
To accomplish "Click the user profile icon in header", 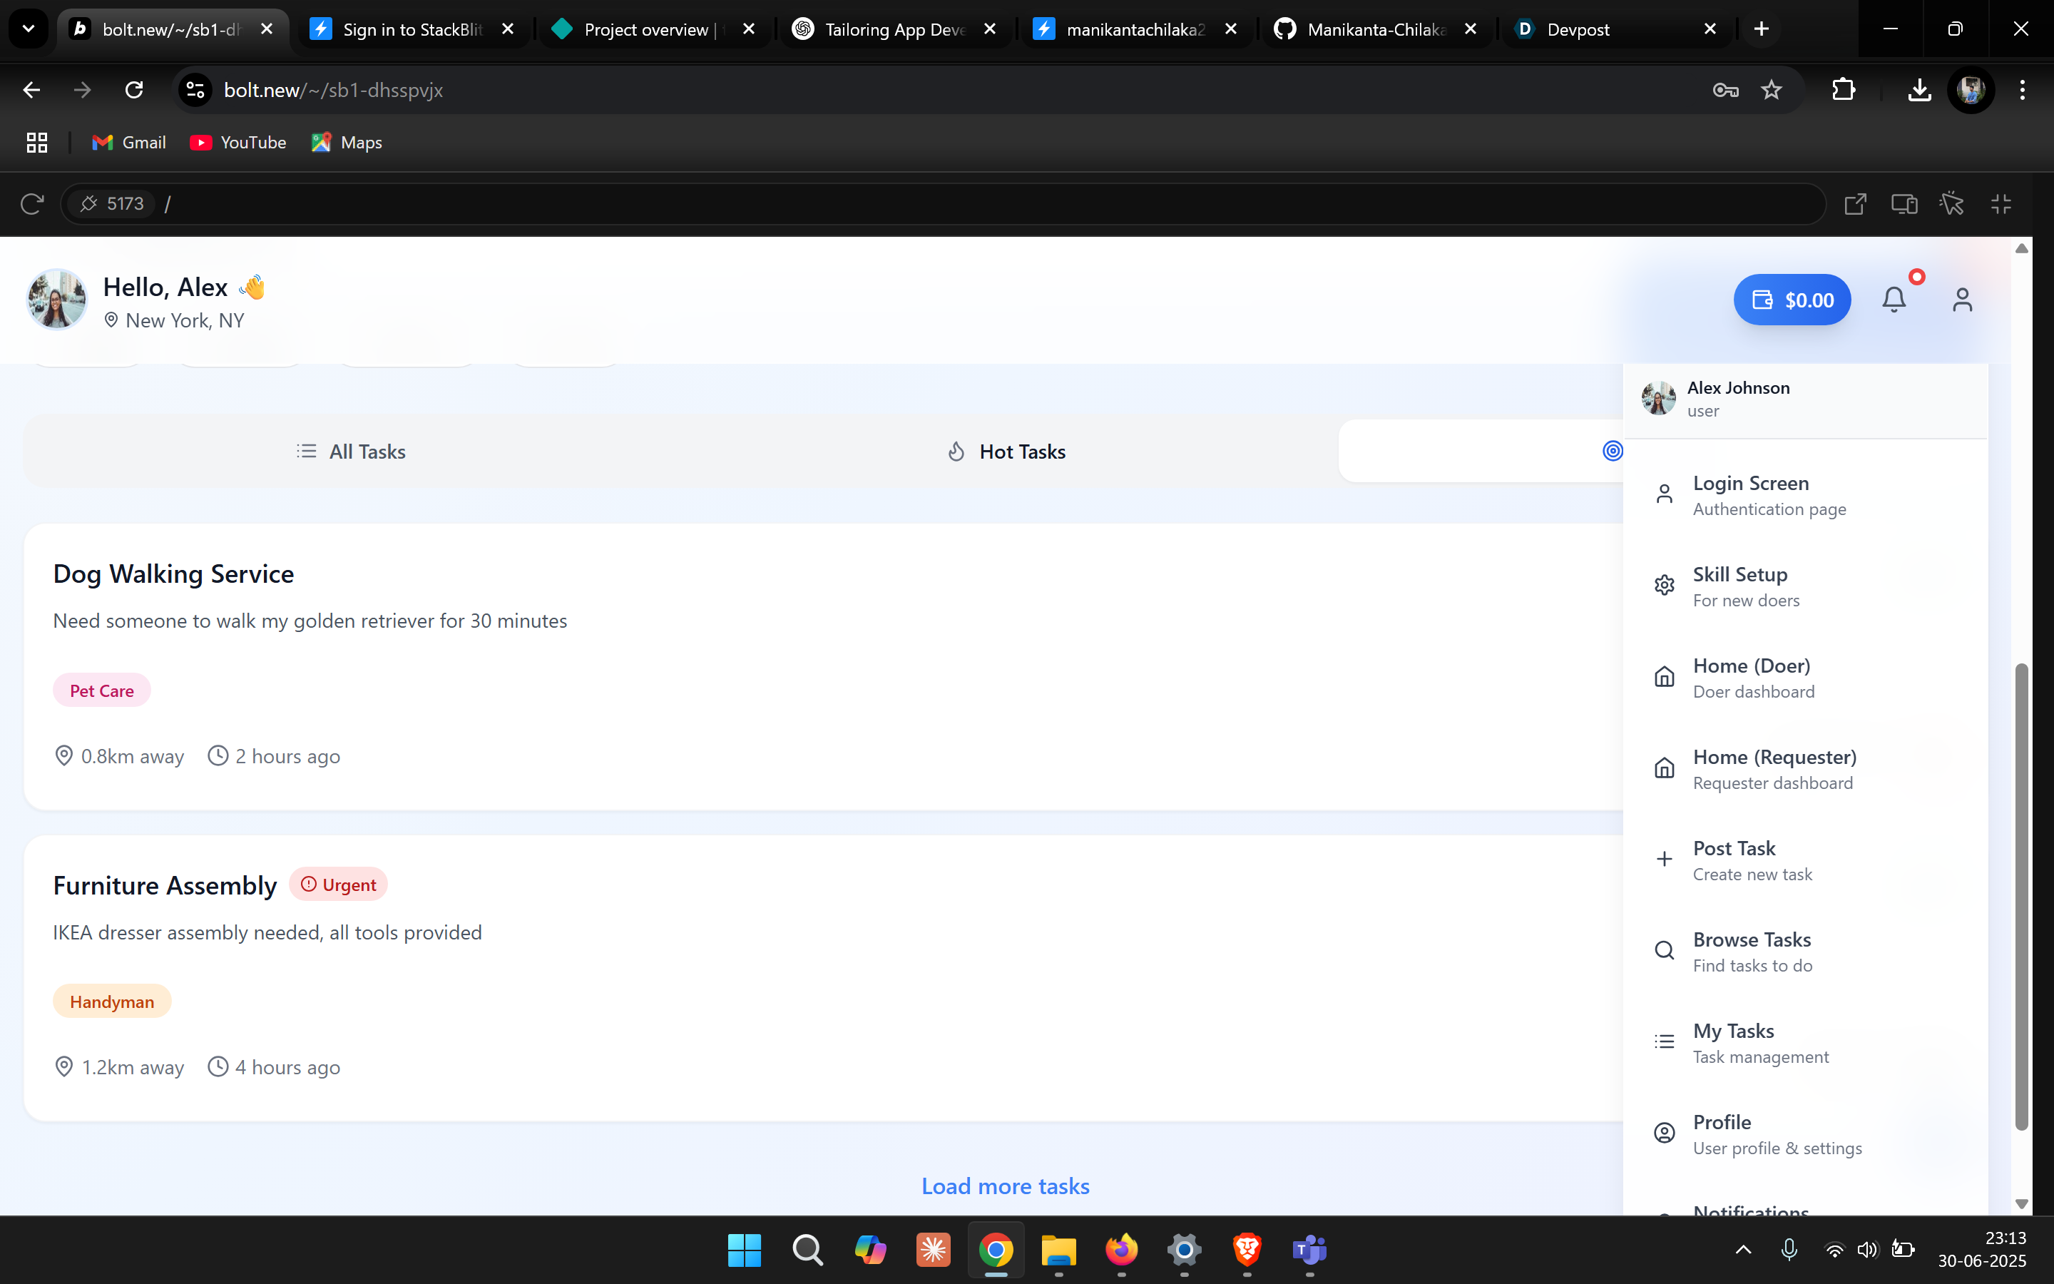I will click(1961, 300).
